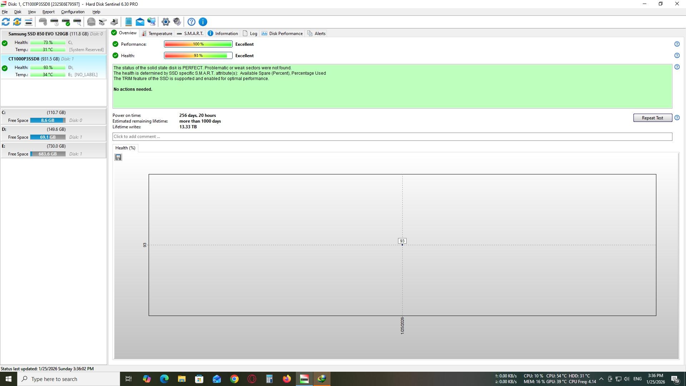Click the blue refresh arrows toolbar icon

pyautogui.click(x=6, y=22)
